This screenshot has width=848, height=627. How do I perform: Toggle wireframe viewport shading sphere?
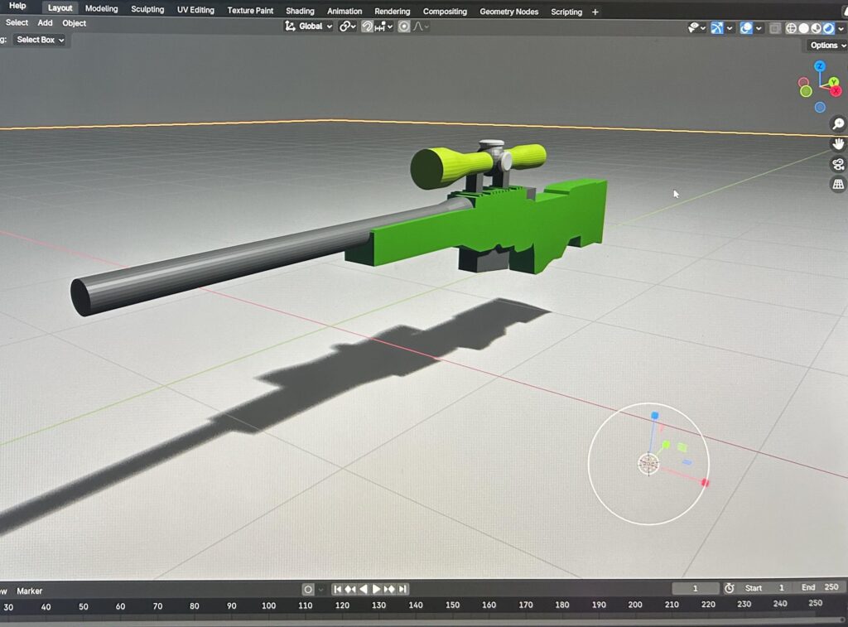(x=789, y=27)
